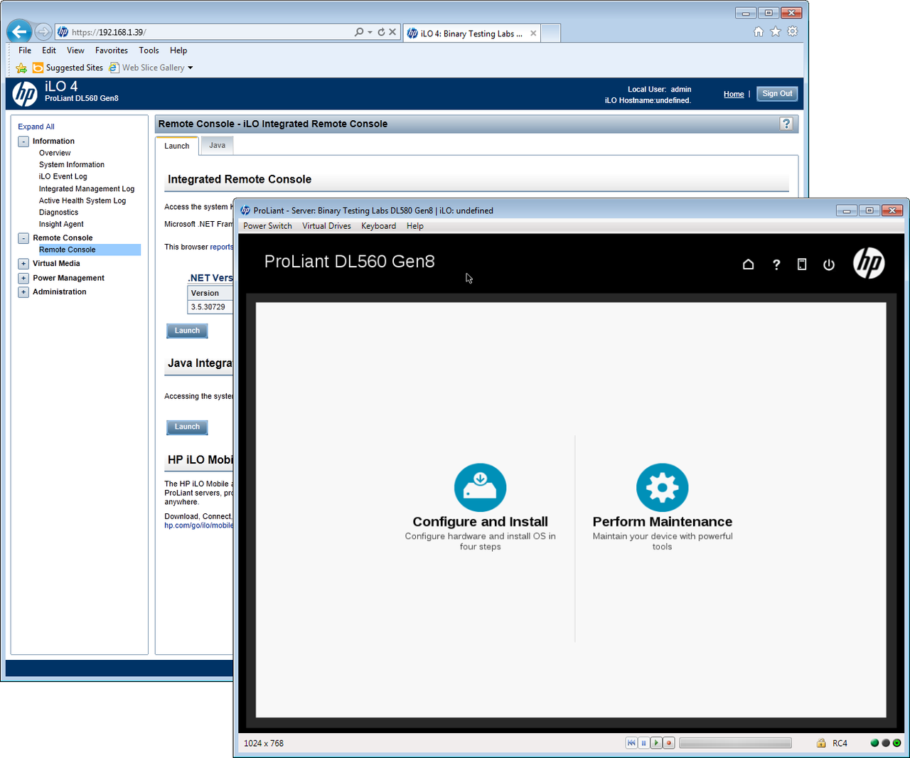This screenshot has width=910, height=758.
Task: Open the Virtual Drives menu
Action: [326, 226]
